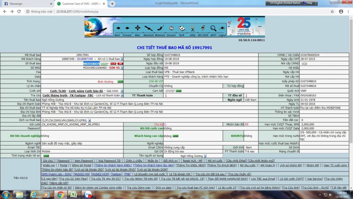
Task: Click the Back arrow icon in Mobifone toolbar
Action: click(118, 28)
